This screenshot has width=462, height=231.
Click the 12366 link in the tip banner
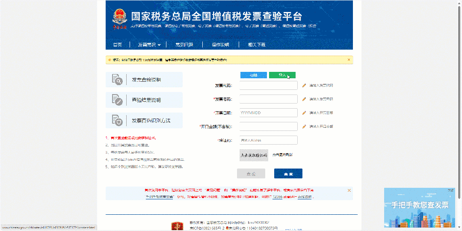[277, 196]
